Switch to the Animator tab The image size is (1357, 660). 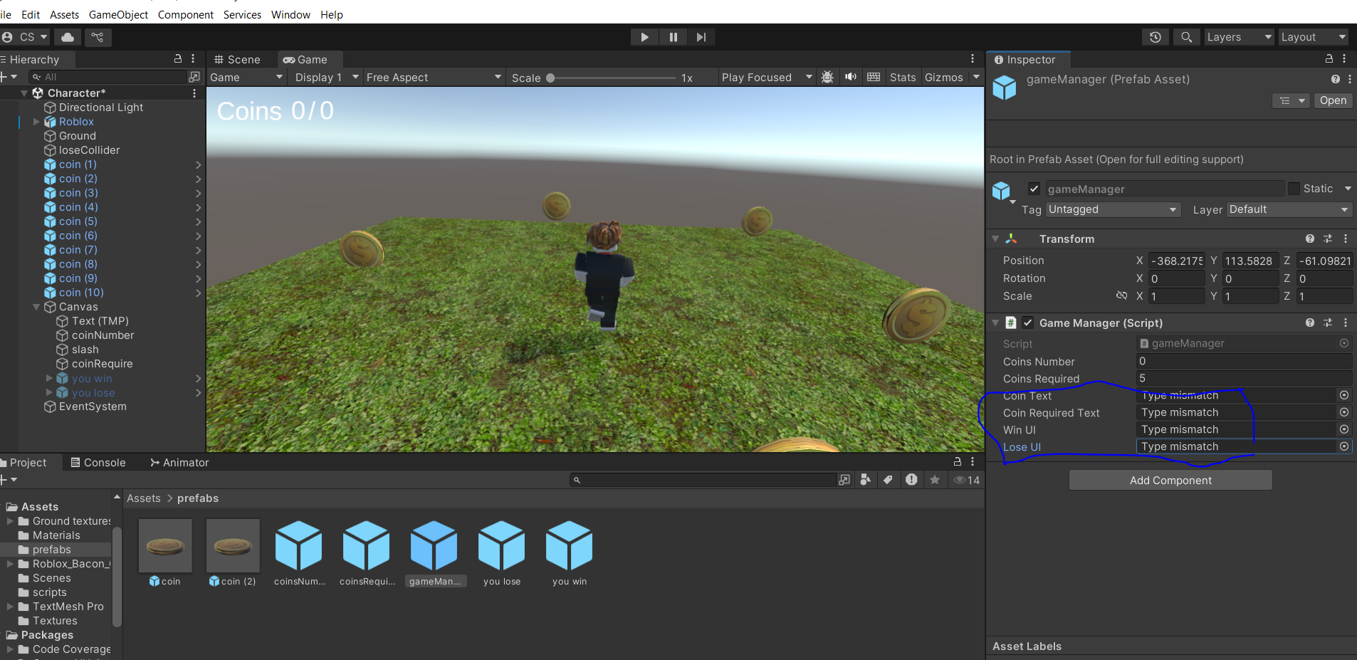[x=179, y=462]
